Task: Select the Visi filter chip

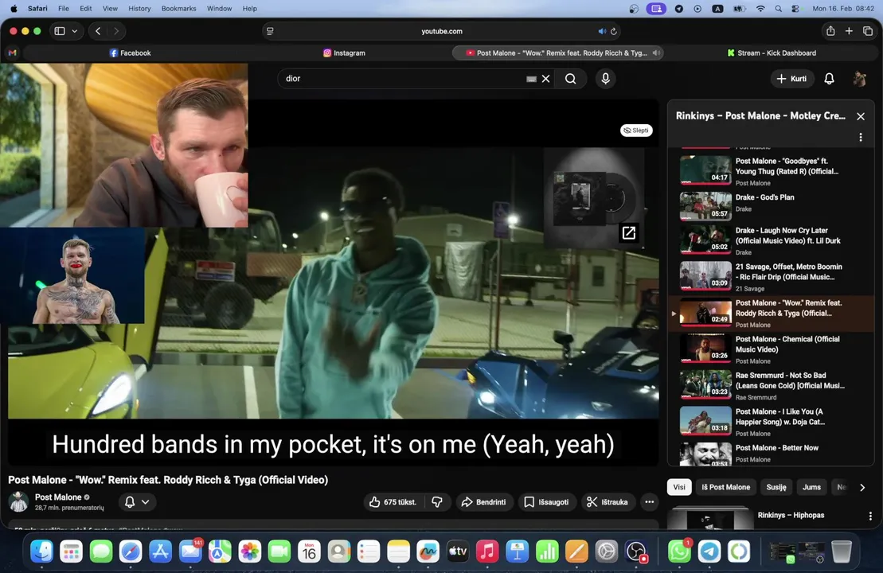Action: click(679, 487)
